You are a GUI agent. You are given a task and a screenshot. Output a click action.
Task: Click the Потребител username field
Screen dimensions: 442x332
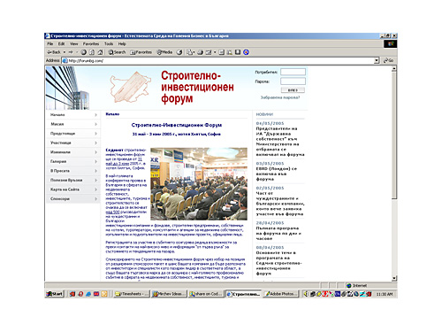tap(293, 72)
